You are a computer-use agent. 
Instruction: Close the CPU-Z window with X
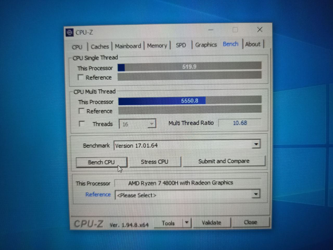tap(260, 30)
